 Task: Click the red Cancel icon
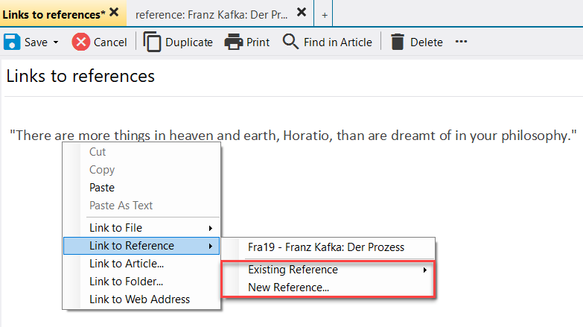point(80,42)
